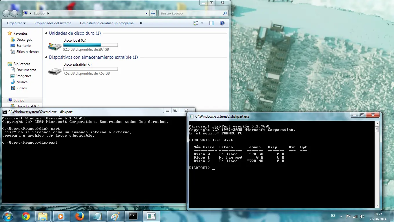Viewport: 394px width, 222px height.
Task: Collapse Dispositivos con almacenamiento extraíble group
Action: (x=46, y=58)
